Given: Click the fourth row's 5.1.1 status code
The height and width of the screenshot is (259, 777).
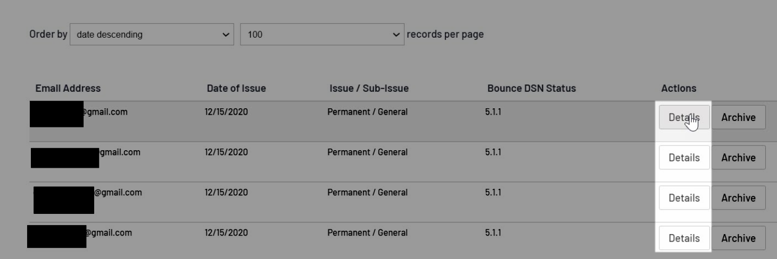Looking at the screenshot, I should [x=493, y=233].
